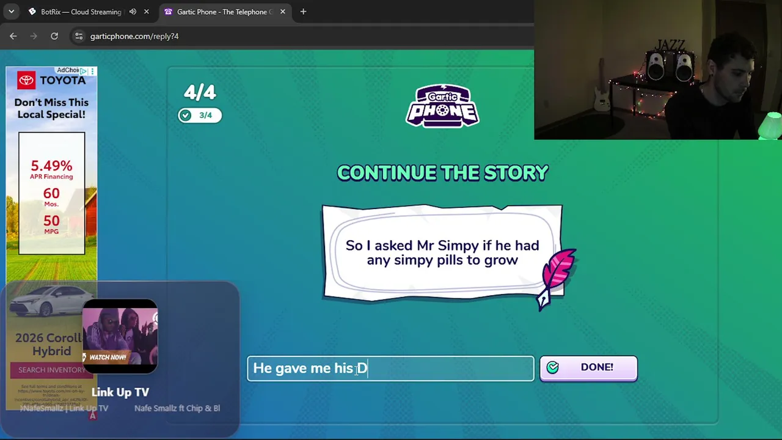
Task: Click the Link Up TV title
Action: (120, 392)
